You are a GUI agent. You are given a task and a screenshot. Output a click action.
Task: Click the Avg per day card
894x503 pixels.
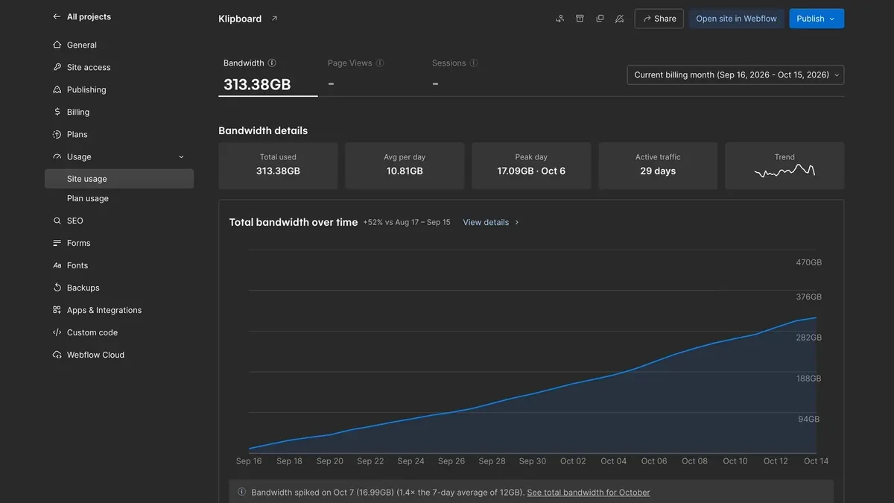[x=405, y=165]
